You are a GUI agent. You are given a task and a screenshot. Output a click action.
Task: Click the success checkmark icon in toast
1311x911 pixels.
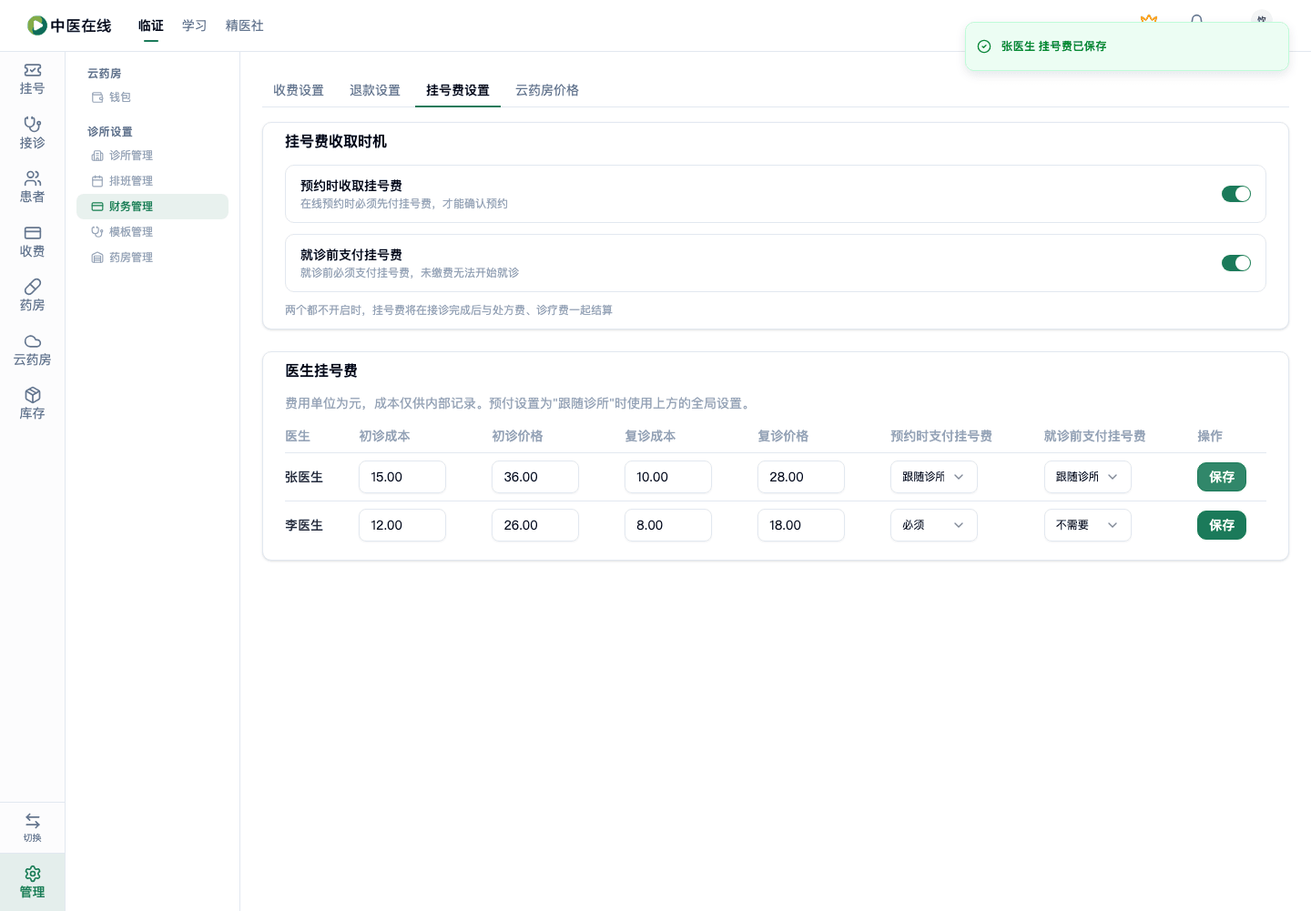click(984, 46)
